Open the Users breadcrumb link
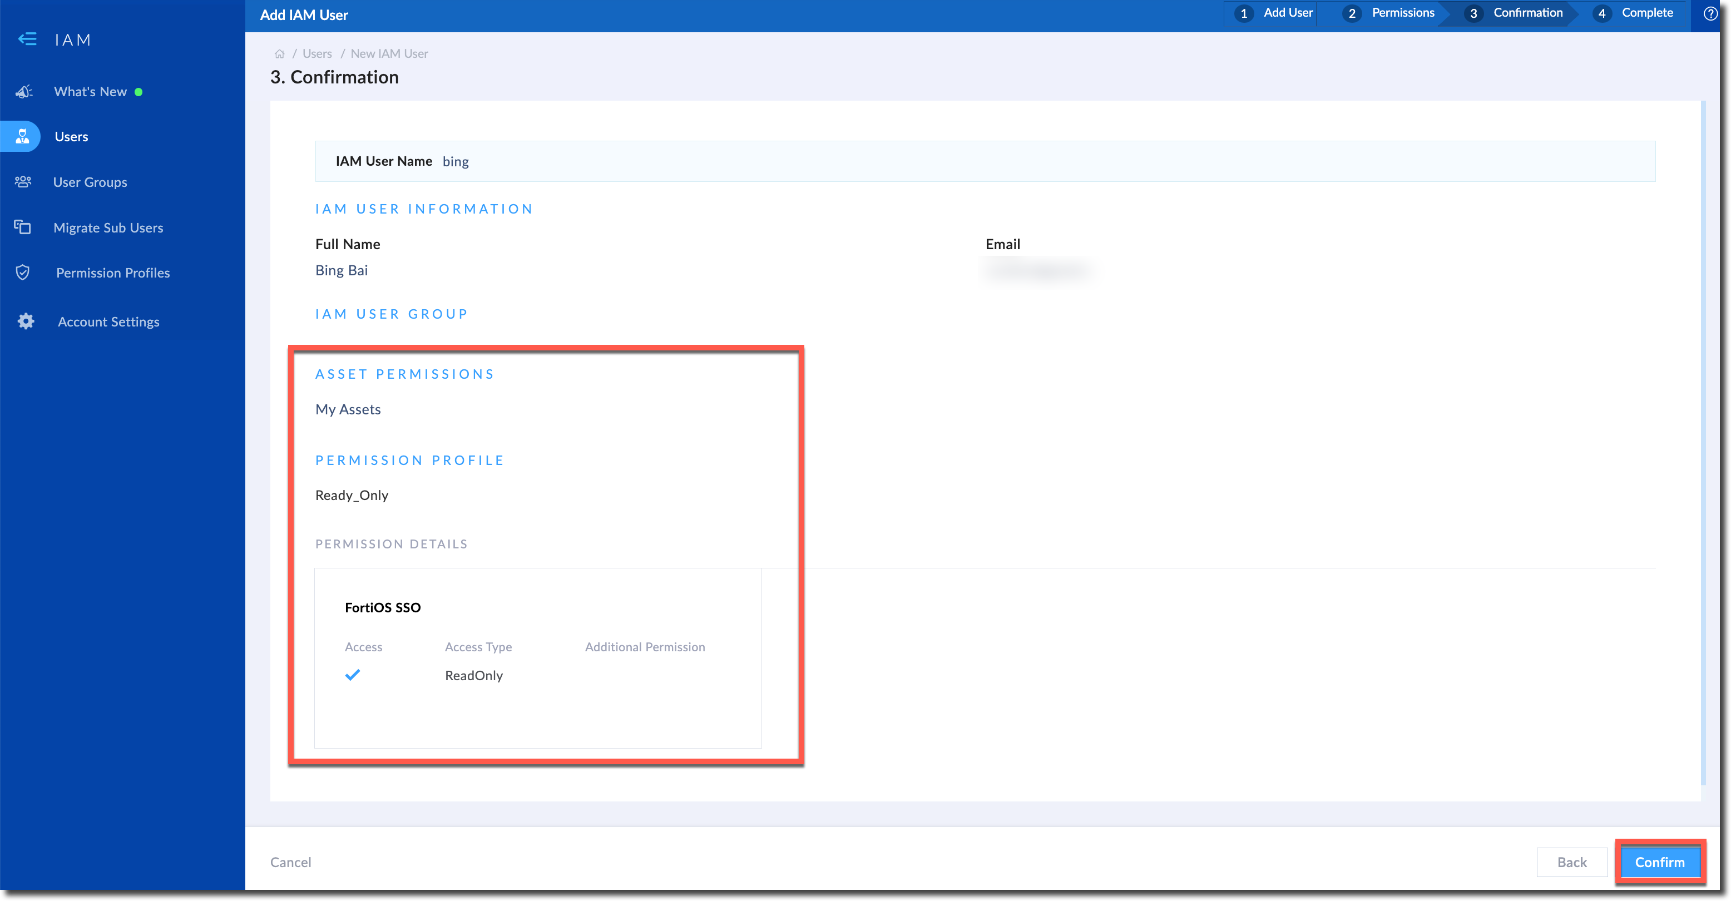 (316, 54)
